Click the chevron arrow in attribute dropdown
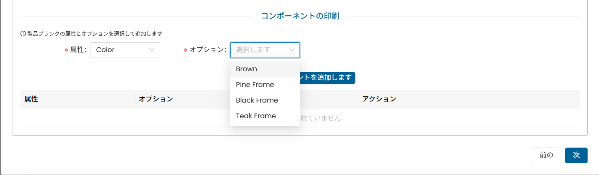Image resolution: width=599 pixels, height=175 pixels. (x=152, y=50)
